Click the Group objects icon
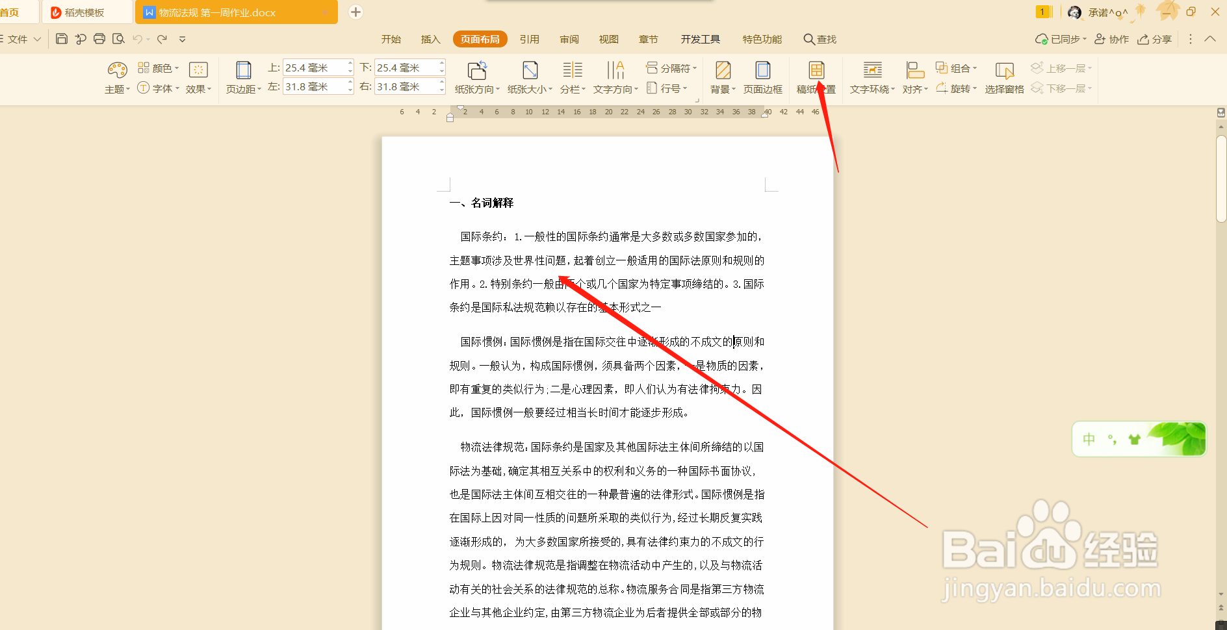The width and height of the screenshot is (1227, 630). (942, 68)
